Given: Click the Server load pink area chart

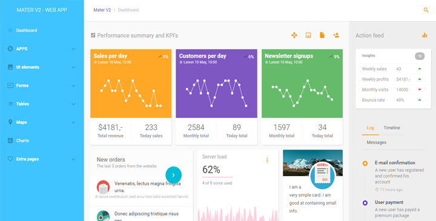Looking at the screenshot, I should click(x=238, y=214).
